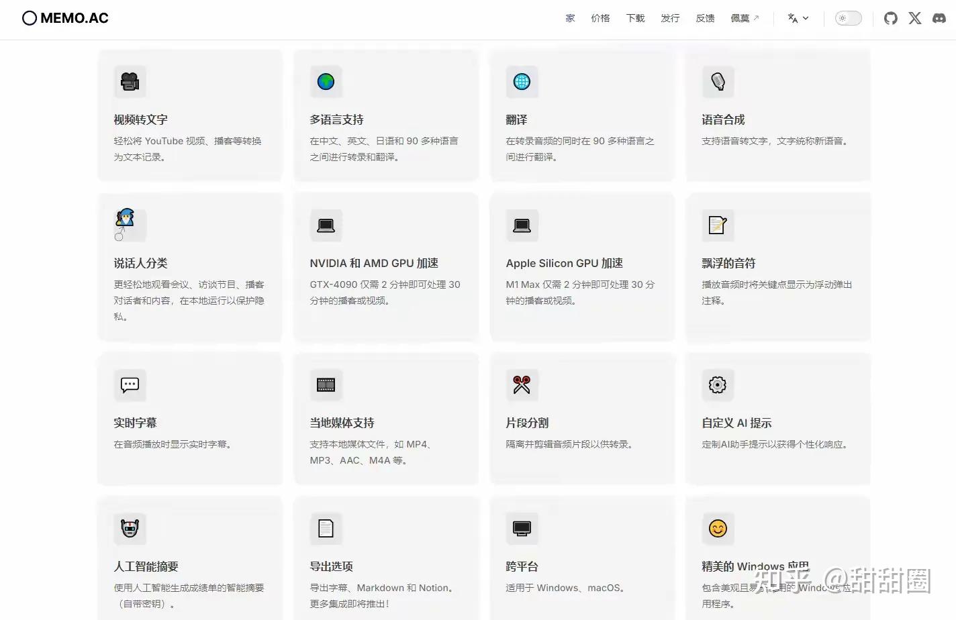Click 支持语音转文字 description text
The width and height of the screenshot is (956, 620).
tap(777, 141)
